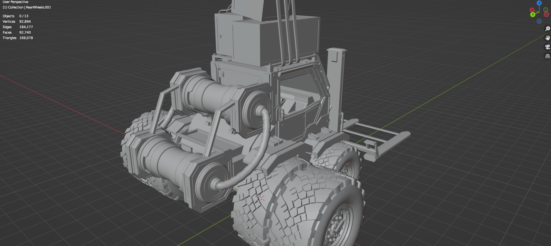Click the green Y axis gizmo handle
Screen dimensions: 551x246
(x=533, y=14)
